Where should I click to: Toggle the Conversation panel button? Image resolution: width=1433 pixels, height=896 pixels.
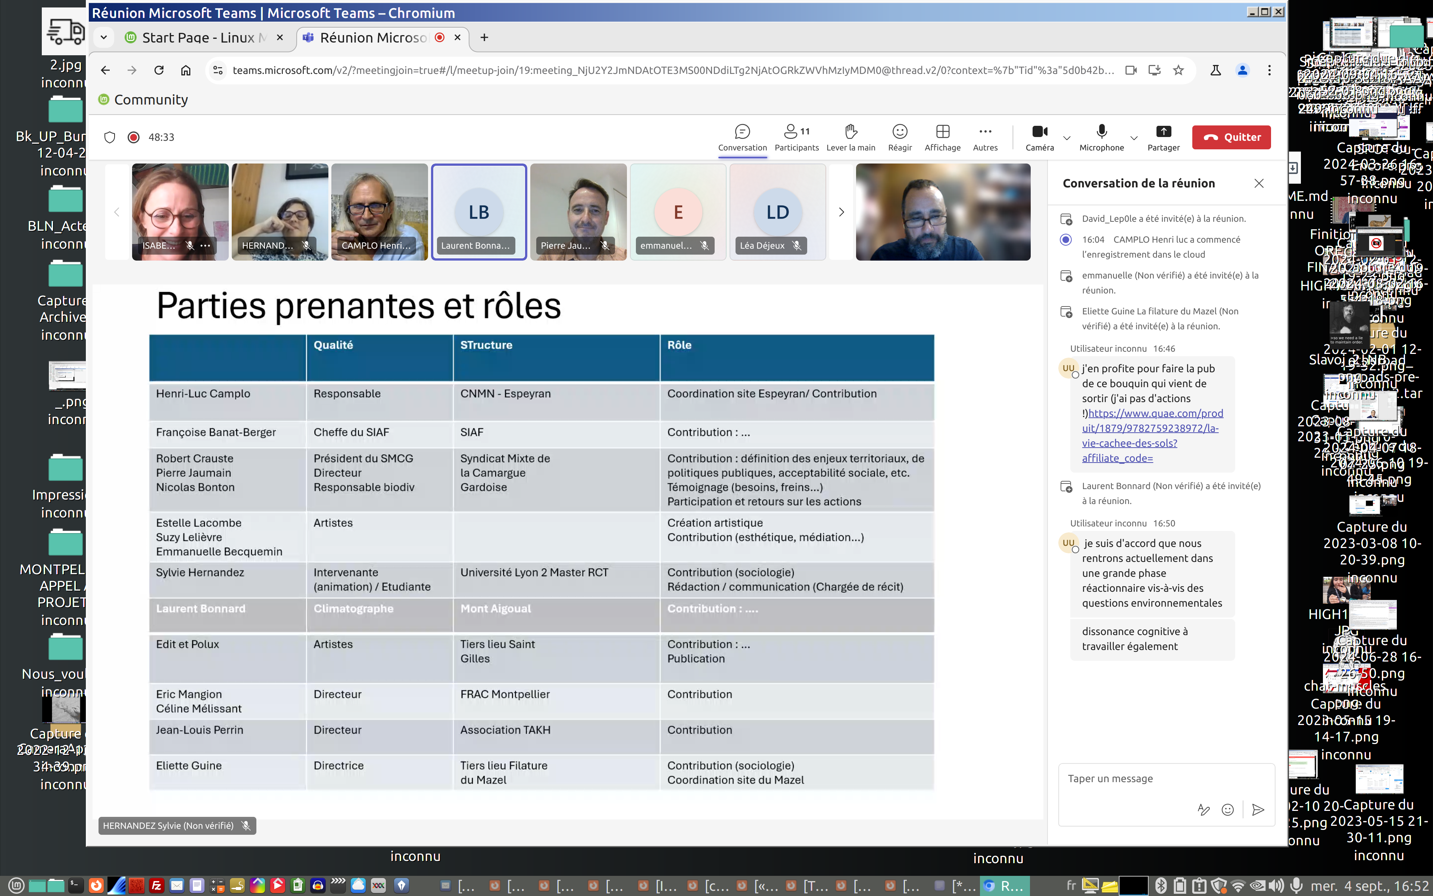(742, 137)
